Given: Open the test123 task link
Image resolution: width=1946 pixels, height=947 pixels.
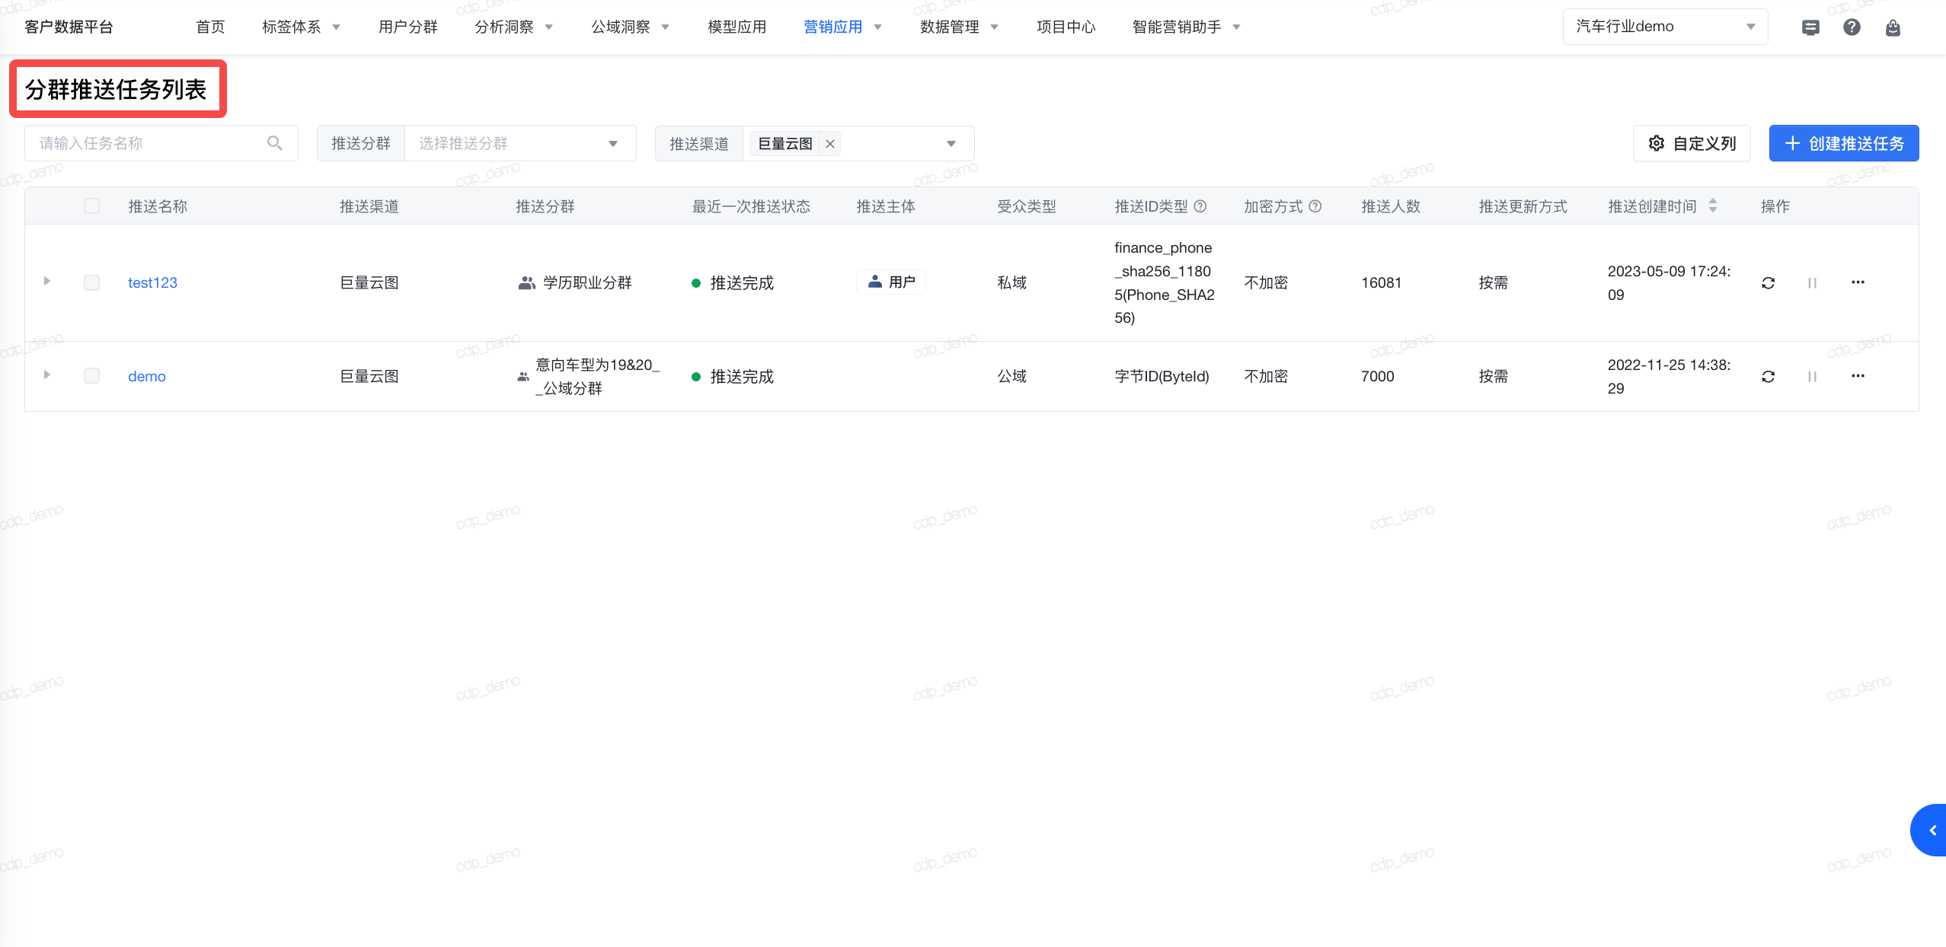Looking at the screenshot, I should pyautogui.click(x=152, y=282).
